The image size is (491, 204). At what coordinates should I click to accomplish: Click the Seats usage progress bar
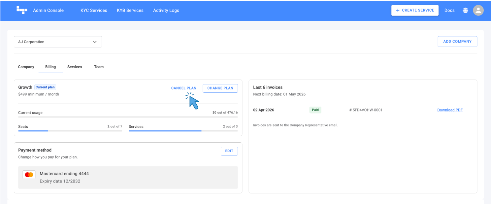[x=70, y=131]
